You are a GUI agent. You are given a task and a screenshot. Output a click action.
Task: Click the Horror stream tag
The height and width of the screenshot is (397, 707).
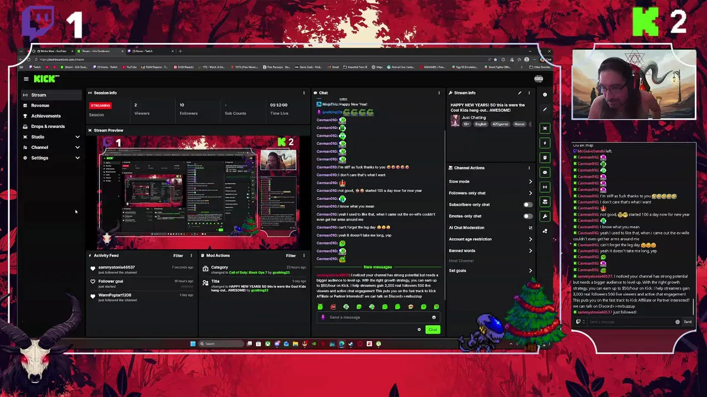point(519,124)
